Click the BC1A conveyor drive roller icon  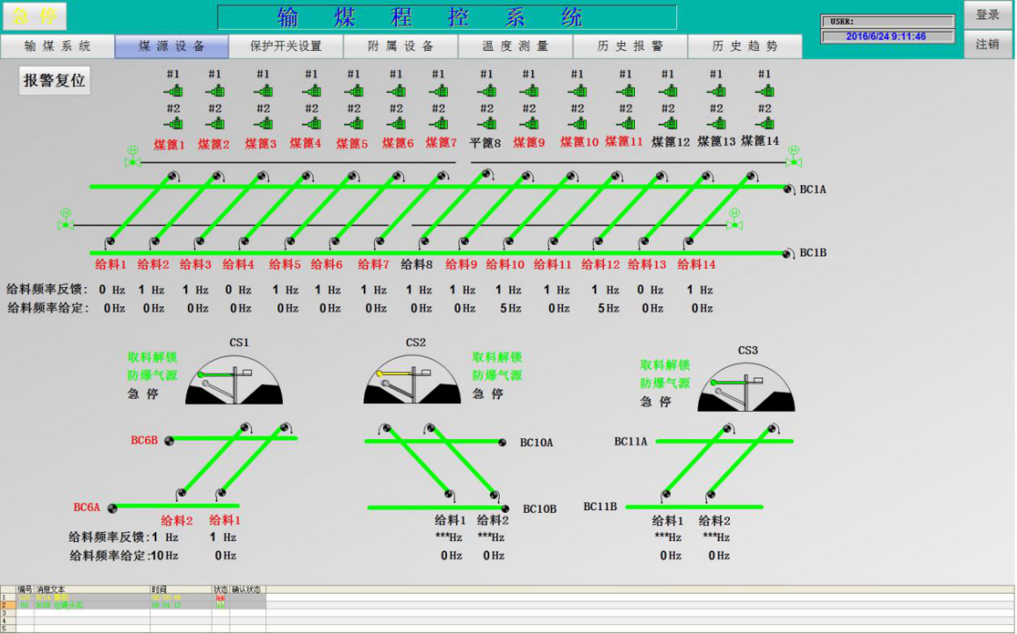788,189
